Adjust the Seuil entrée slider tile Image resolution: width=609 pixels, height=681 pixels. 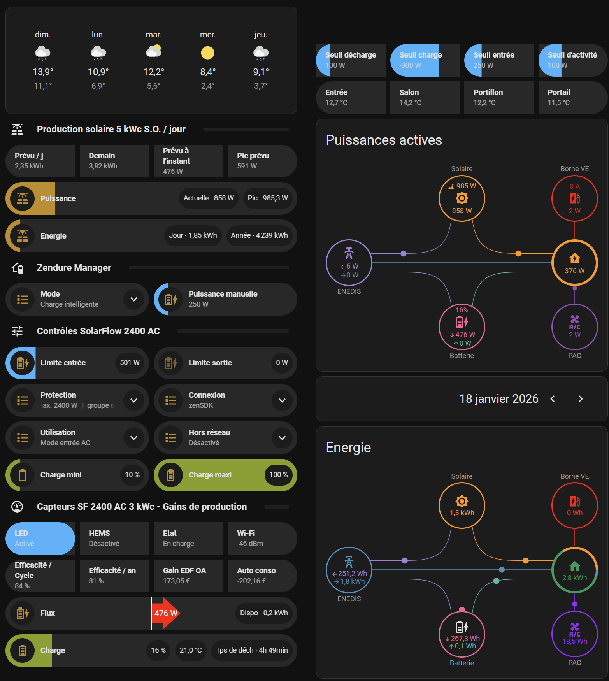(x=499, y=60)
